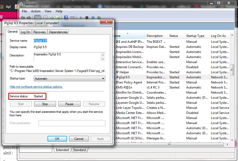Click the description box scroll-up arrow
This screenshot has width=238, height=161.
click(x=103, y=55)
